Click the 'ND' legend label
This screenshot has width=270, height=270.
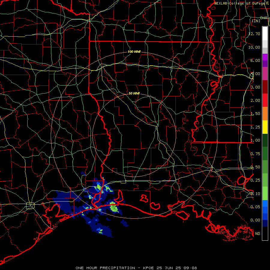tap(258, 234)
